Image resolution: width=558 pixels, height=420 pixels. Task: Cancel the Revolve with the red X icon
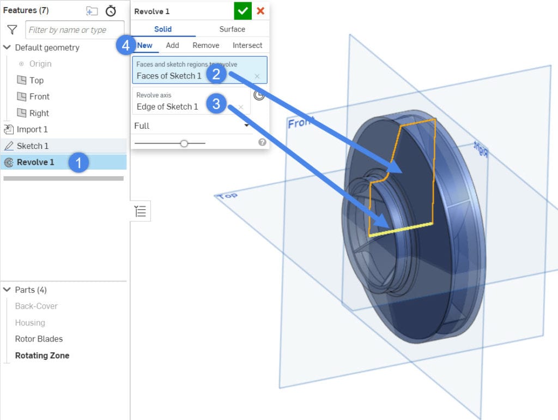[x=260, y=10]
